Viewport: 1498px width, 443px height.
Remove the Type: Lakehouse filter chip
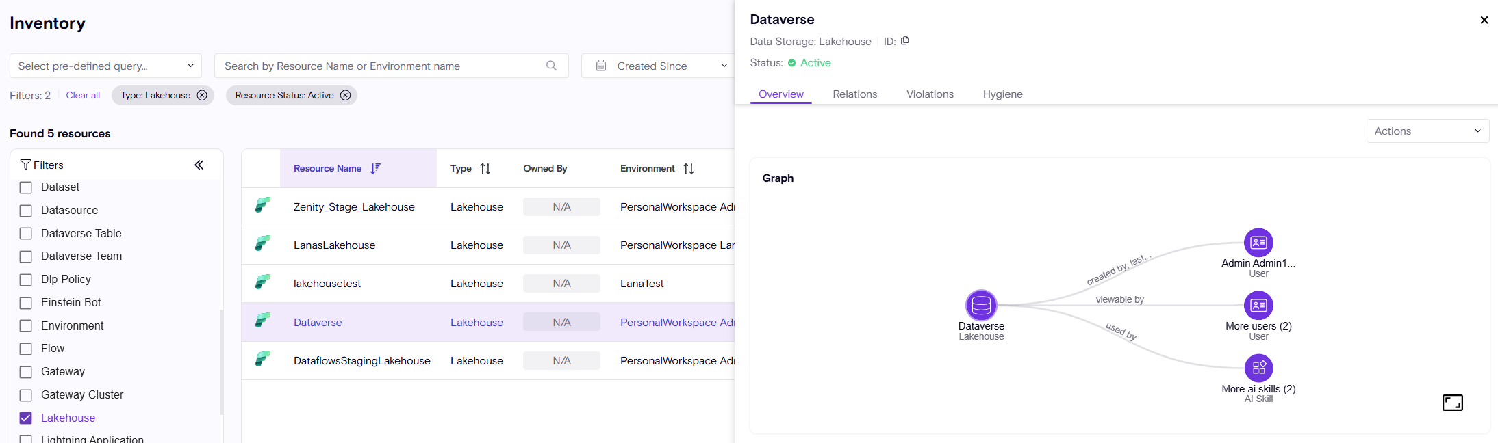(x=202, y=95)
